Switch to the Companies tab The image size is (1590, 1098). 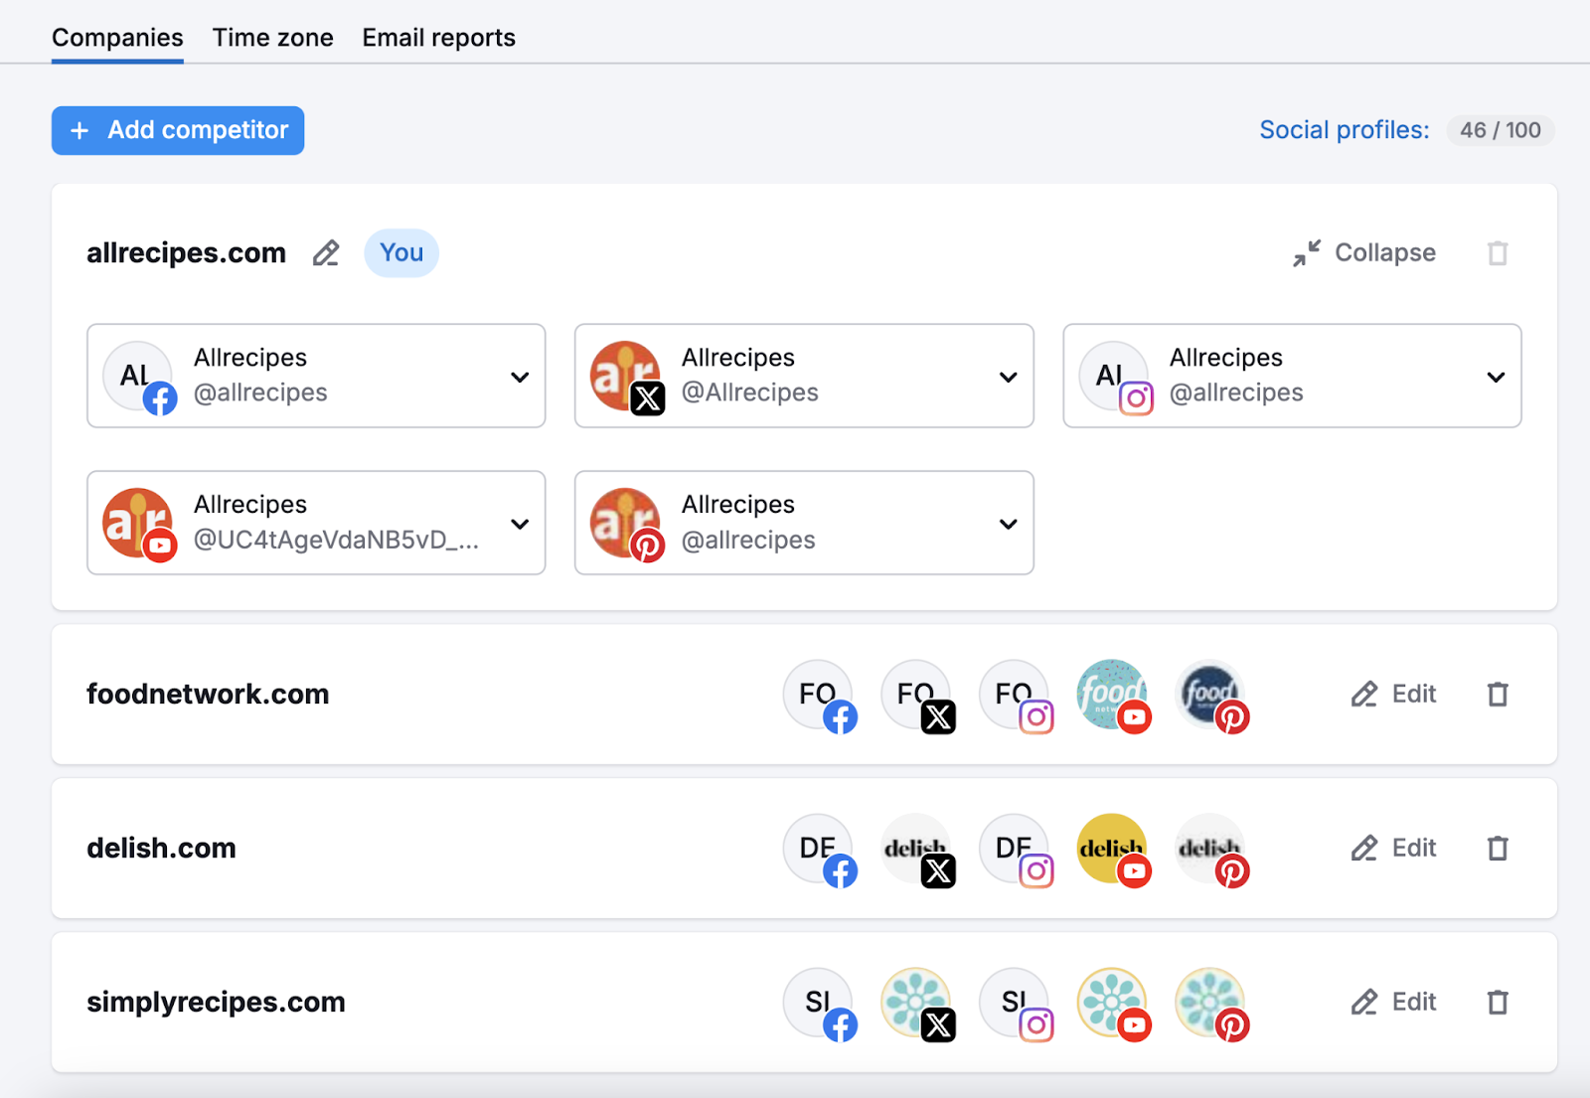pos(117,38)
